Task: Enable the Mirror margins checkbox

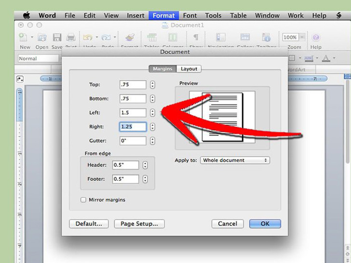Action: coord(83,200)
